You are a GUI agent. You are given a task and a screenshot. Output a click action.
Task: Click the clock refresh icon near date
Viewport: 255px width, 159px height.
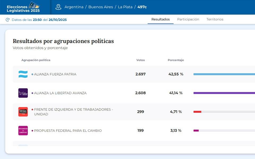8,20
